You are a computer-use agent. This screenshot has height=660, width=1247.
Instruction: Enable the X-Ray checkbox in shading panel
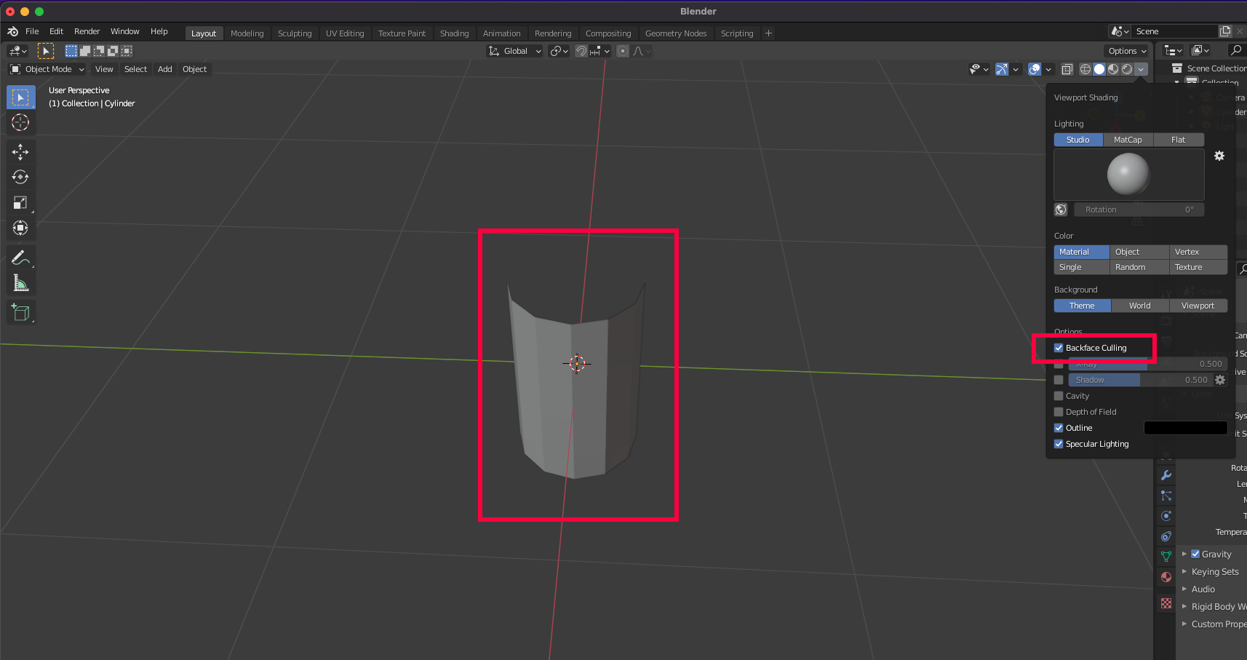click(1059, 364)
